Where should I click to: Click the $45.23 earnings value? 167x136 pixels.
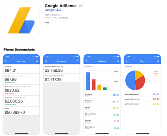pyautogui.click(x=116, y=95)
